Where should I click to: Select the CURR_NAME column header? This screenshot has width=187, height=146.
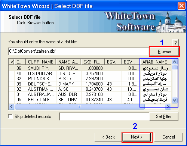[41, 62]
